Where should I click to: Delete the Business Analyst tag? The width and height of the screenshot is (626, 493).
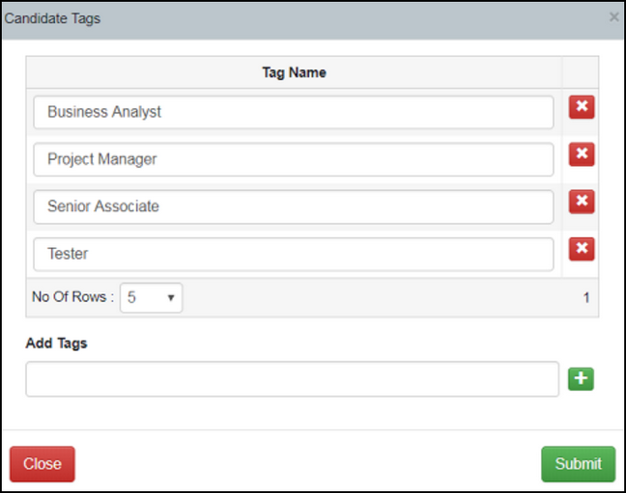point(582,107)
